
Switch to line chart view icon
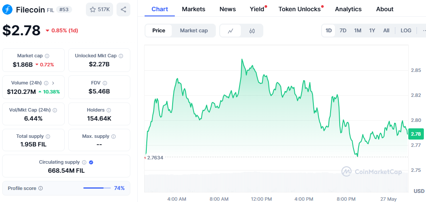pyautogui.click(x=230, y=31)
